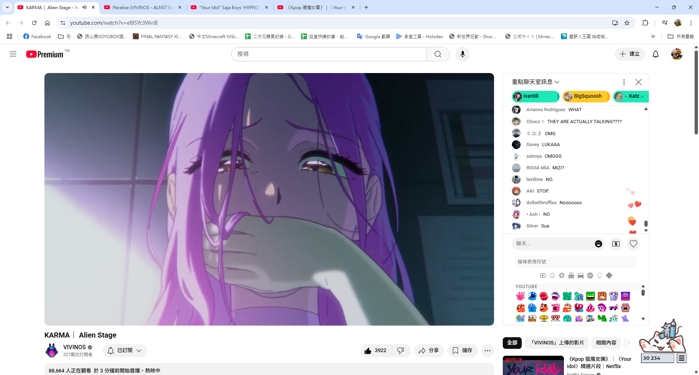Like the video with thumbs up
699x375 pixels.
[376, 351]
